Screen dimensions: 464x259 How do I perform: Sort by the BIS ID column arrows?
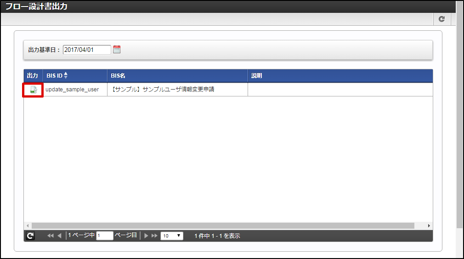click(x=66, y=75)
